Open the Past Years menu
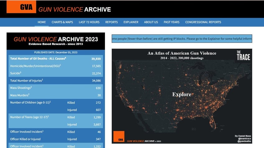Screen dimensions: 264x148 coord(172,22)
